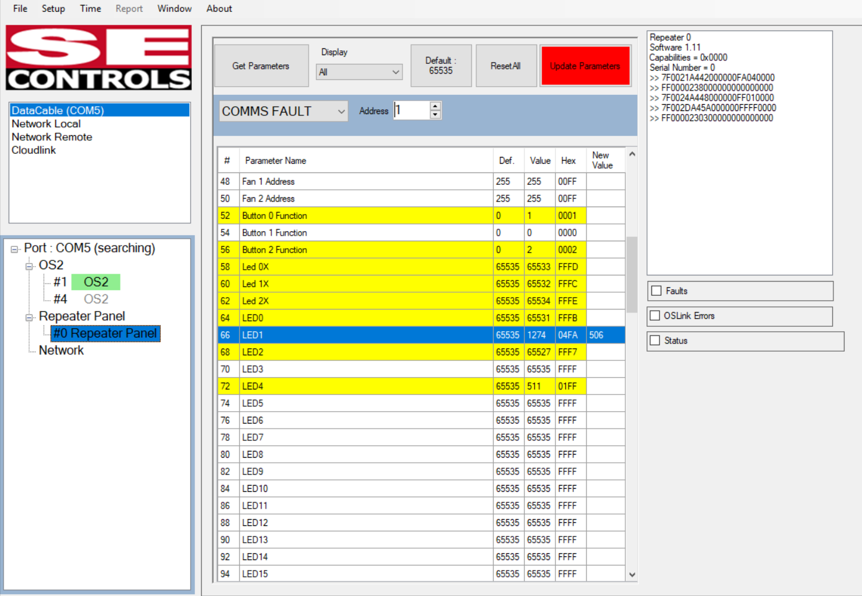This screenshot has width=862, height=596.
Task: Click the Get Parameters button
Action: pos(261,66)
